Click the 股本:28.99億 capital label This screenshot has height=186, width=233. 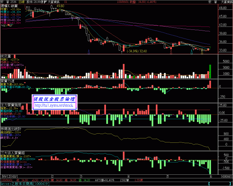(35, 2)
